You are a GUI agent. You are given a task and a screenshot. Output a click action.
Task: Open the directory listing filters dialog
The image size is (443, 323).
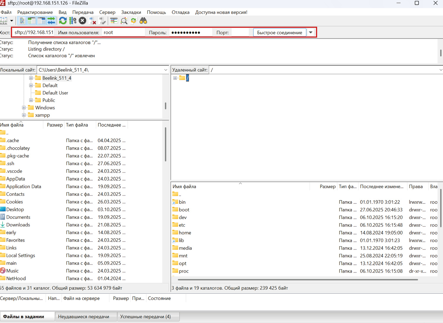click(x=114, y=21)
